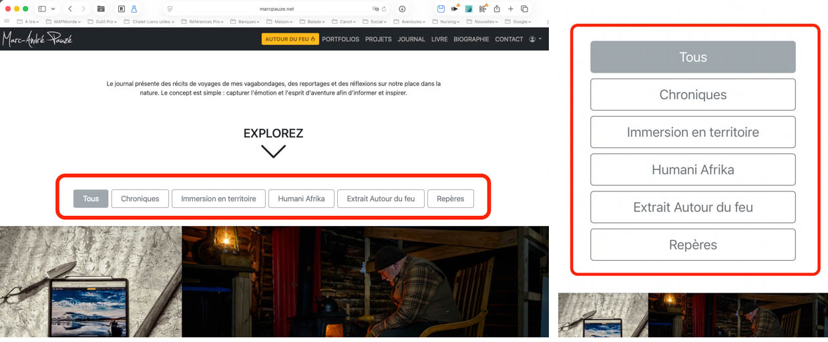
Task: Reload the page
Action: 385,9
